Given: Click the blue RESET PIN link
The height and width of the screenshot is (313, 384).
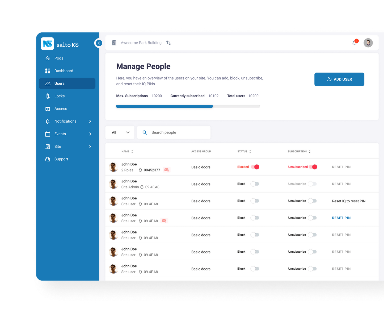Looking at the screenshot, I should tap(341, 218).
